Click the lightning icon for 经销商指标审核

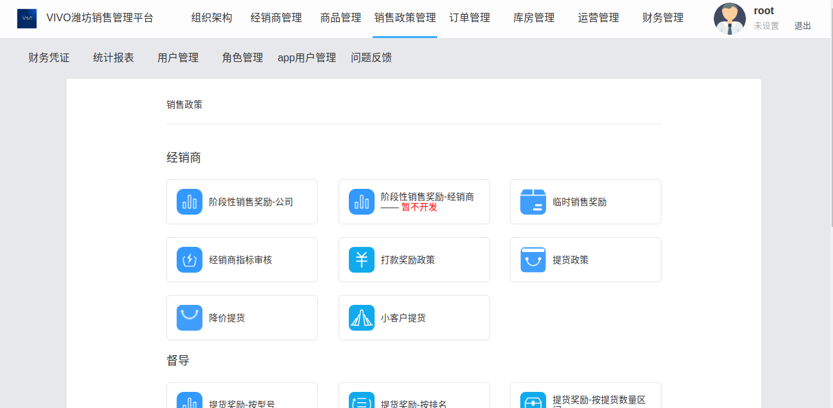tap(190, 260)
